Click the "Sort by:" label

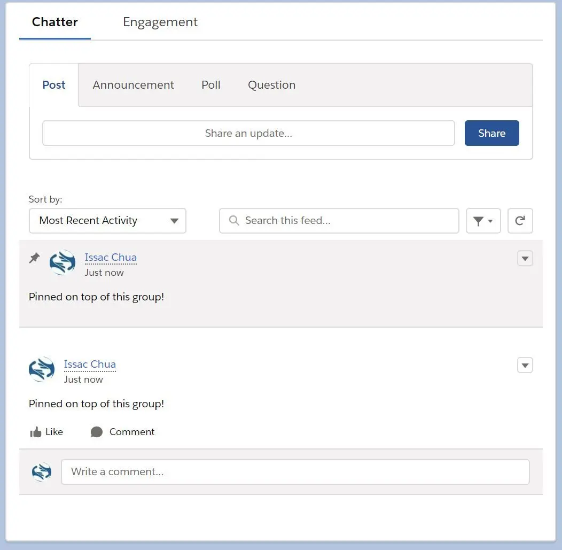[x=45, y=199]
